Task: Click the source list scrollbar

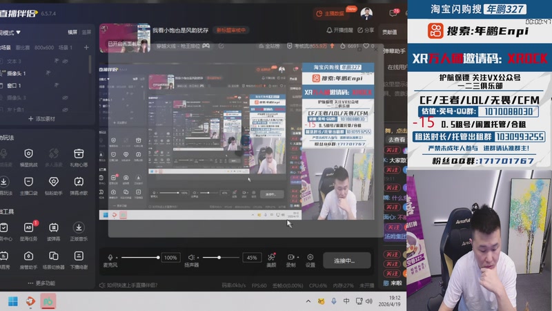Action: (x=90, y=64)
